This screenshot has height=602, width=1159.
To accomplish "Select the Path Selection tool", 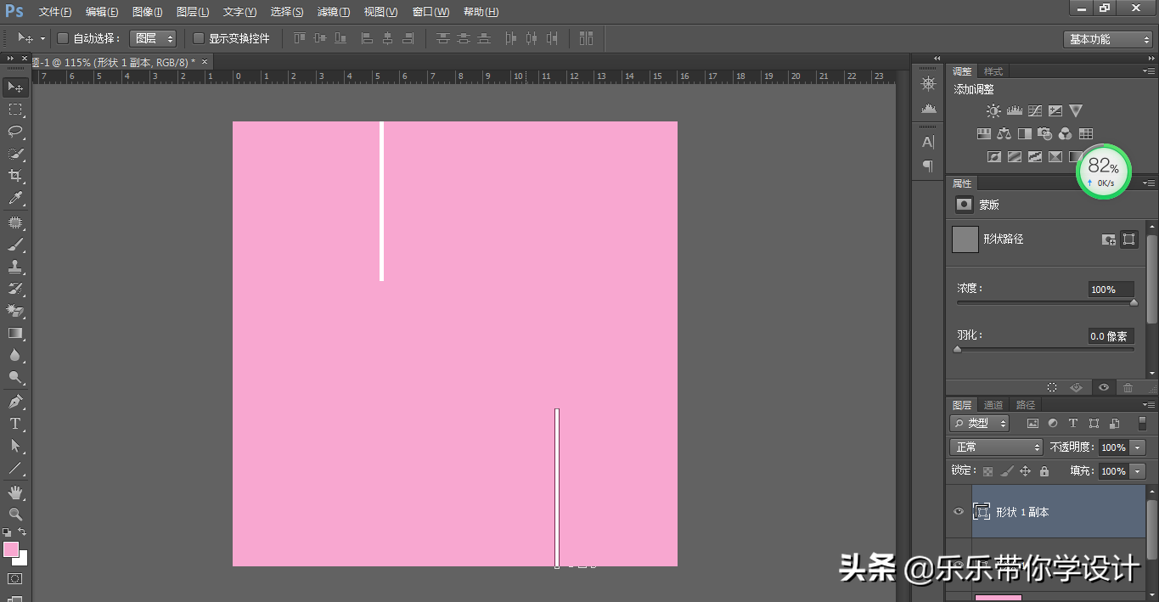I will point(15,445).
